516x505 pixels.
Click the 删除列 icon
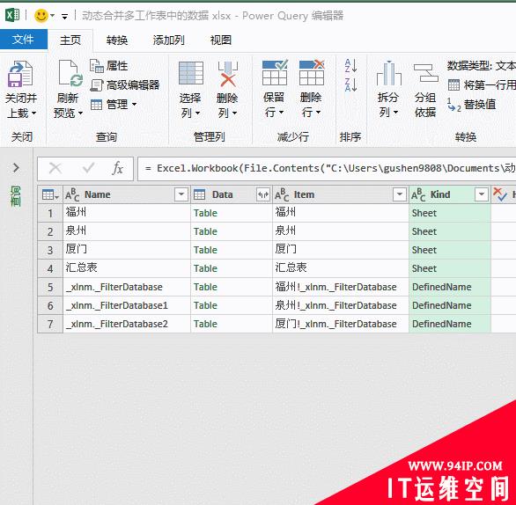click(228, 74)
